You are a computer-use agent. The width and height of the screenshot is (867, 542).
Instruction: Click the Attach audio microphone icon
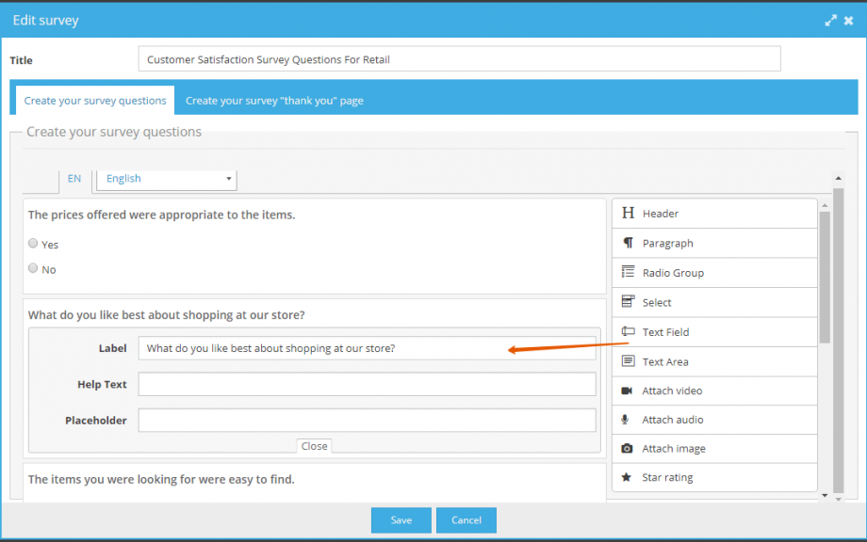[x=625, y=420]
